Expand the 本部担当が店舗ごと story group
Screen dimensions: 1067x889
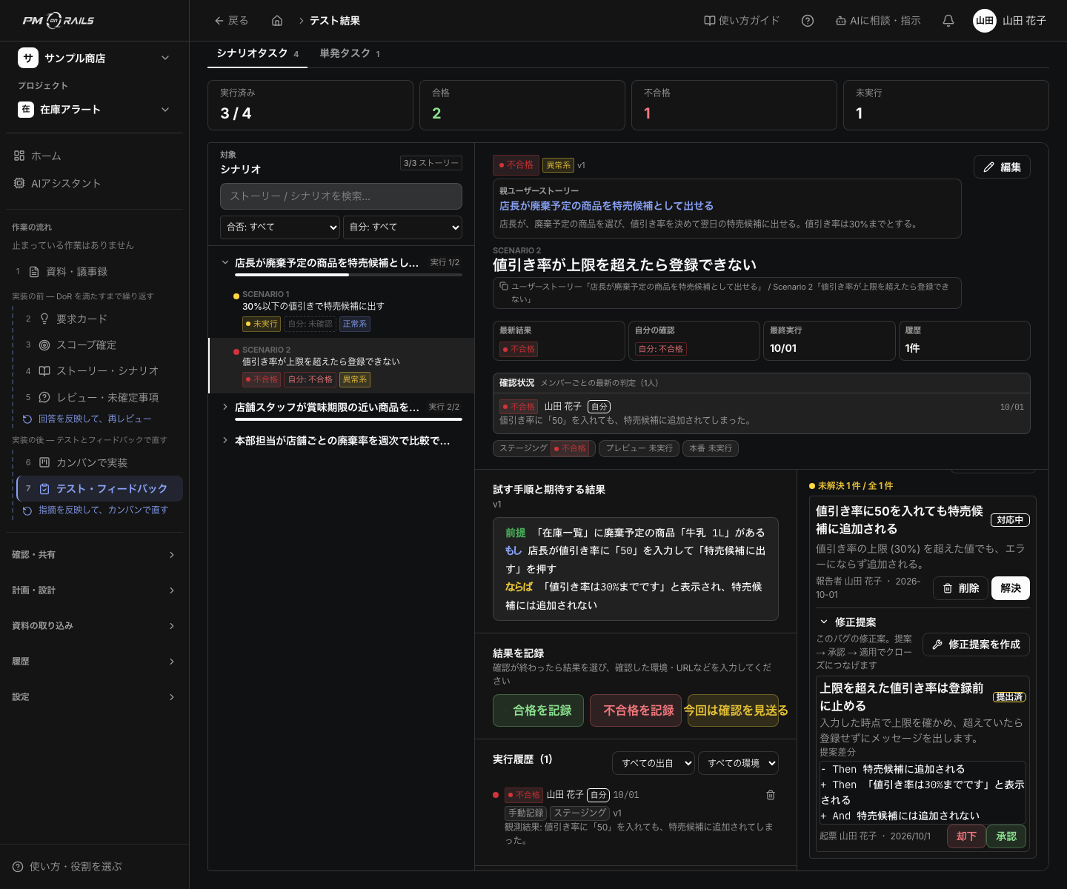pyautogui.click(x=225, y=440)
